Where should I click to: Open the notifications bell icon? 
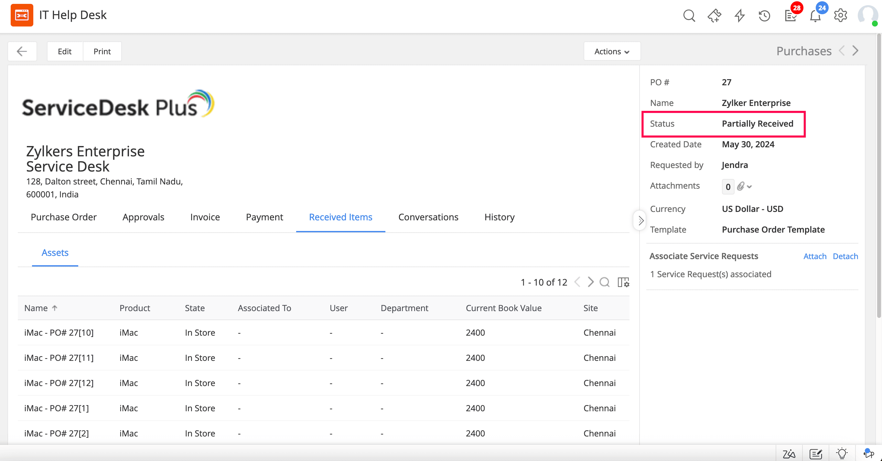[x=815, y=16]
